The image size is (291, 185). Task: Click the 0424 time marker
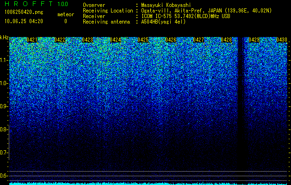pyautogui.click(x=115, y=40)
